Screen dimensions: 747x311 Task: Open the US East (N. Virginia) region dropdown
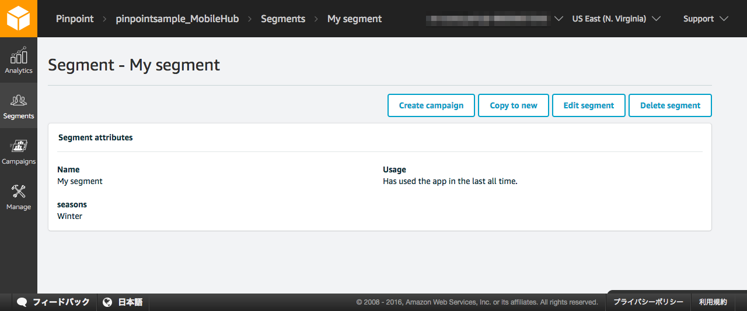tap(616, 19)
